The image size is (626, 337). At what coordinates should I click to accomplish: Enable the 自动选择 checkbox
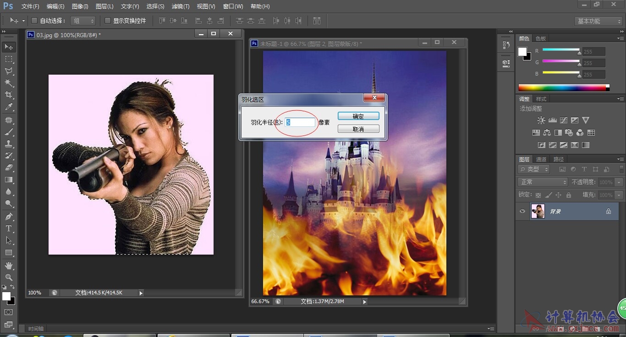34,21
